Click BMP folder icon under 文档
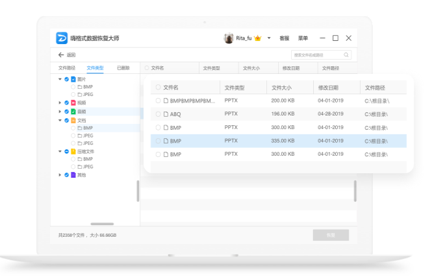 (x=80, y=128)
